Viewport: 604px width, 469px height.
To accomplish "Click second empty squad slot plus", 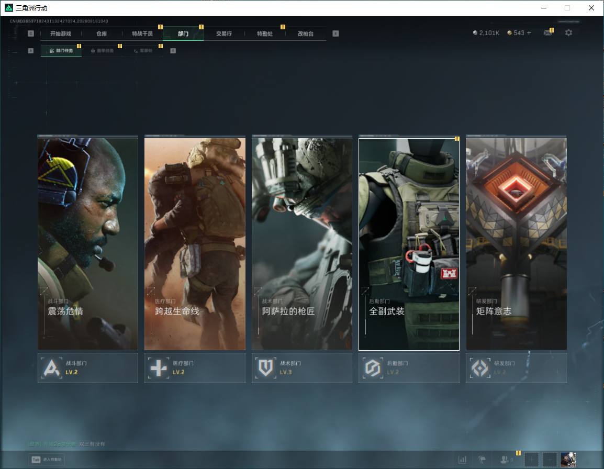I will tap(550, 460).
